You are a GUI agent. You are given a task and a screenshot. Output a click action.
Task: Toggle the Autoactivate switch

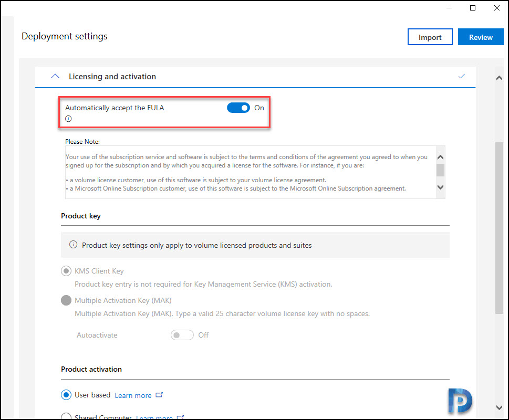tap(182, 335)
